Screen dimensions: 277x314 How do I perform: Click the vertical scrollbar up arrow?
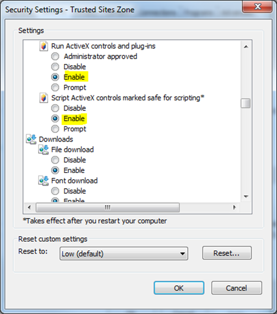pyautogui.click(x=245, y=47)
